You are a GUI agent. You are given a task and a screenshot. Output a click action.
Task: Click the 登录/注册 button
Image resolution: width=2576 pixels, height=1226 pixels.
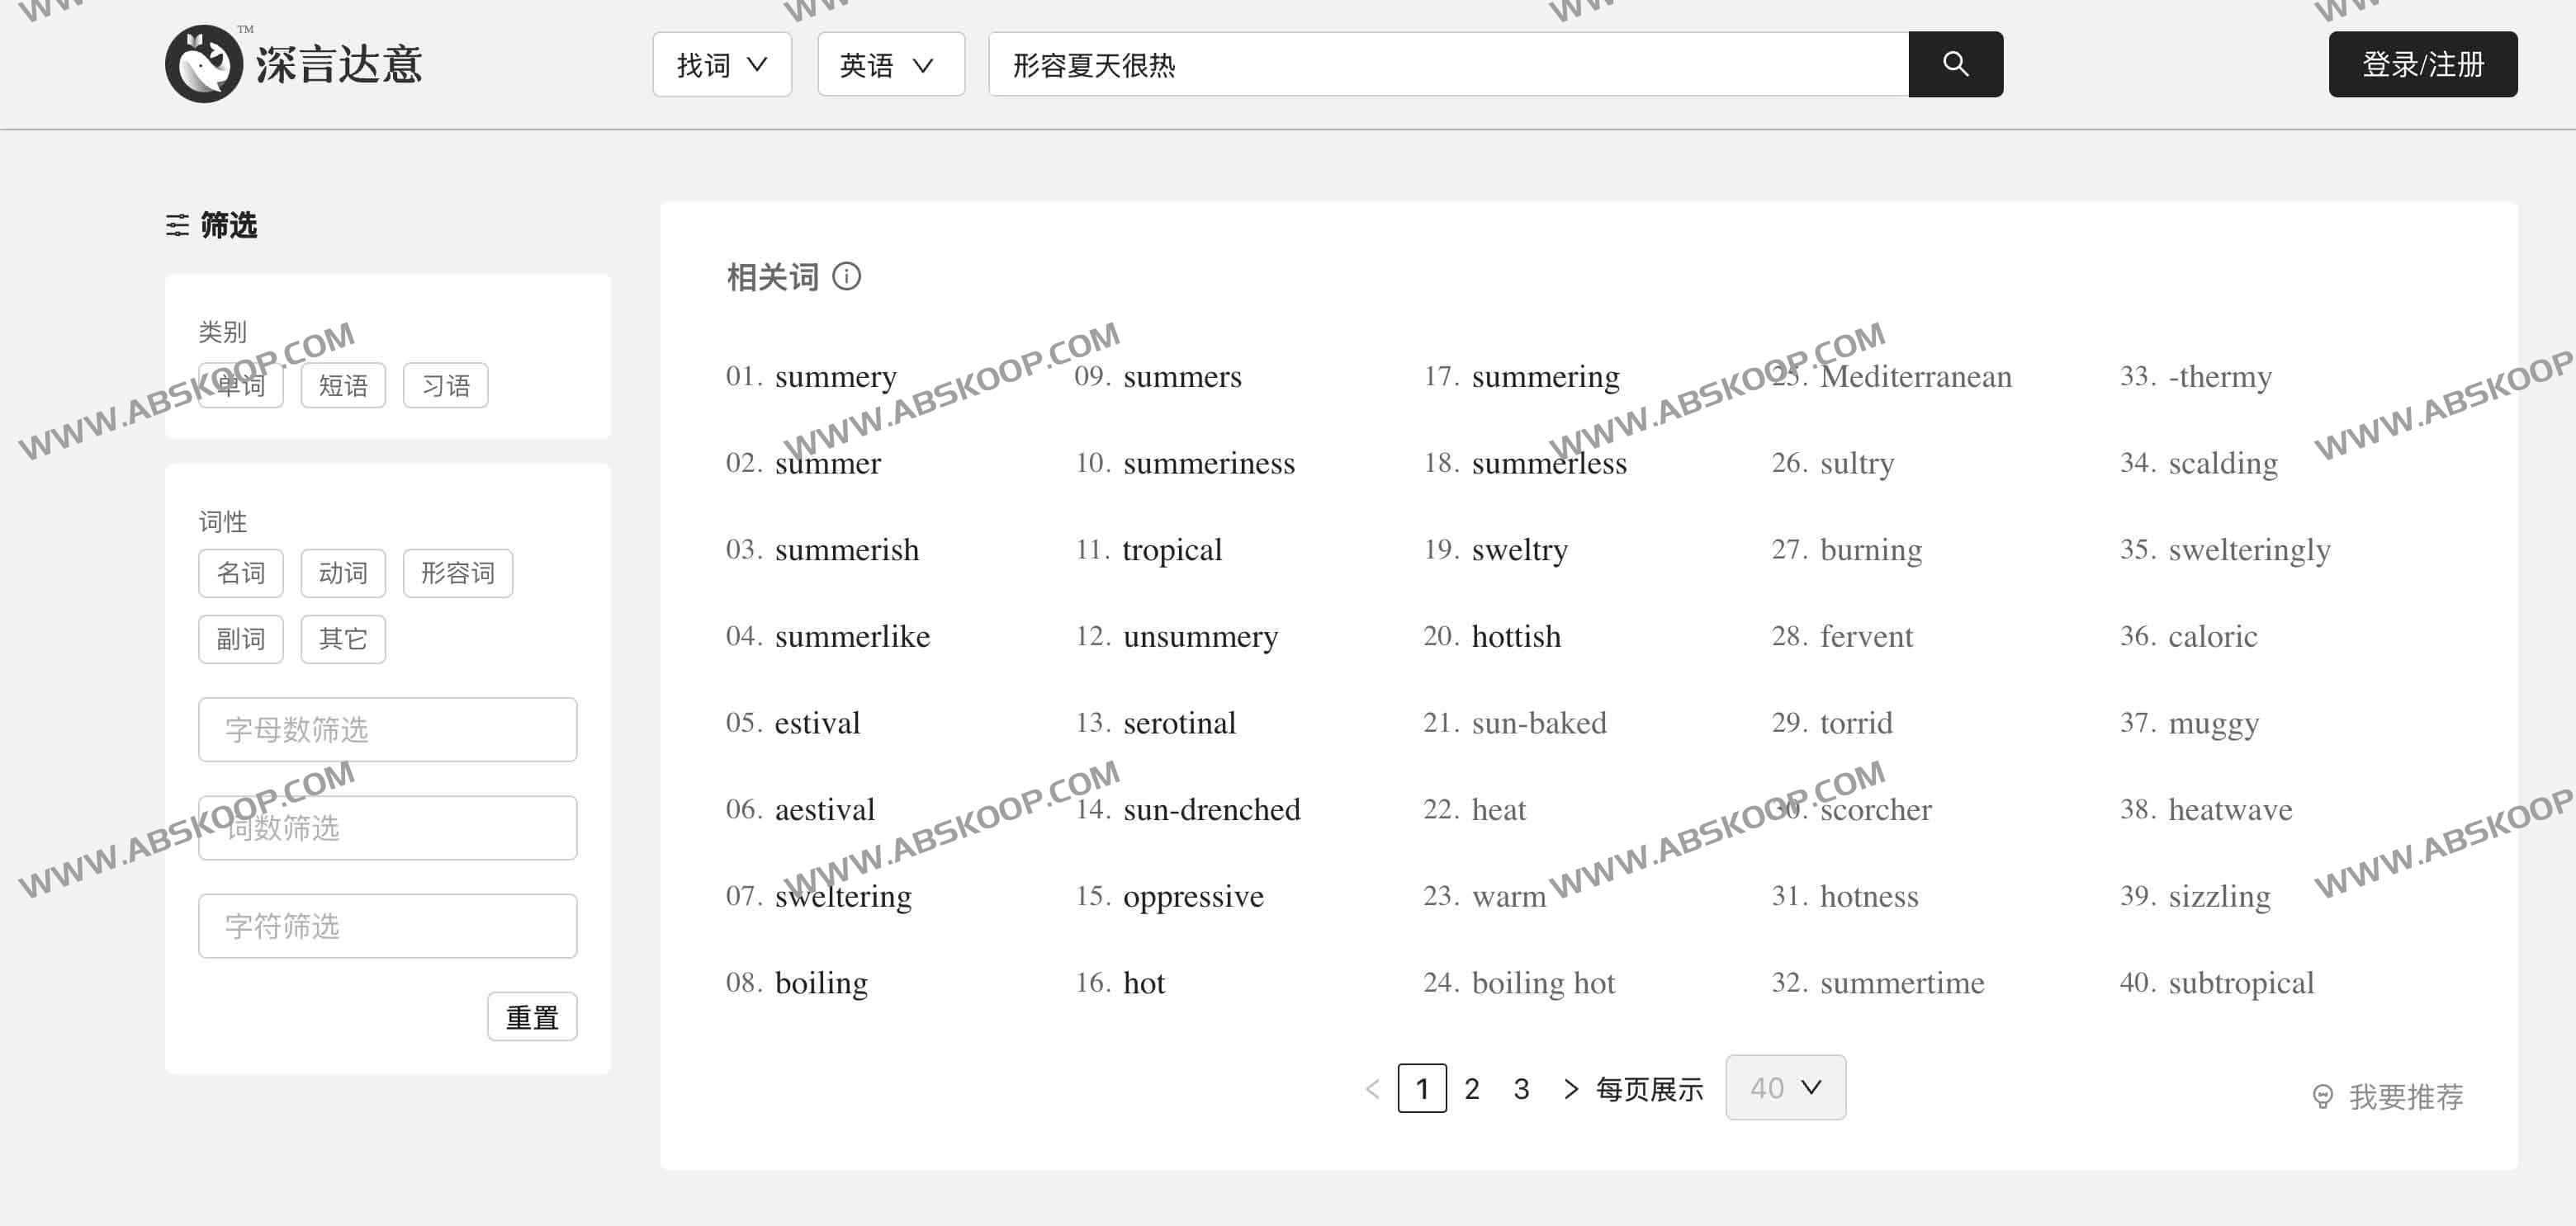[2423, 64]
